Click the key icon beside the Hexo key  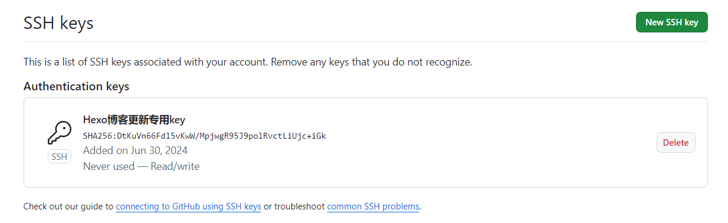(59, 133)
